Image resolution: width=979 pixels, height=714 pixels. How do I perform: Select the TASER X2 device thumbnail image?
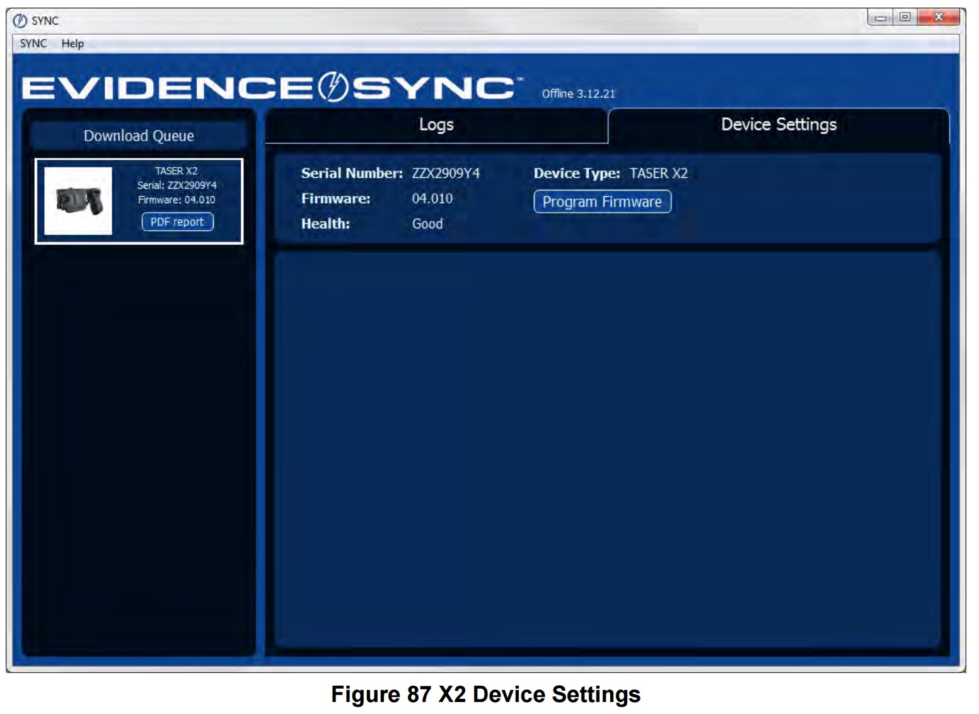[x=77, y=200]
